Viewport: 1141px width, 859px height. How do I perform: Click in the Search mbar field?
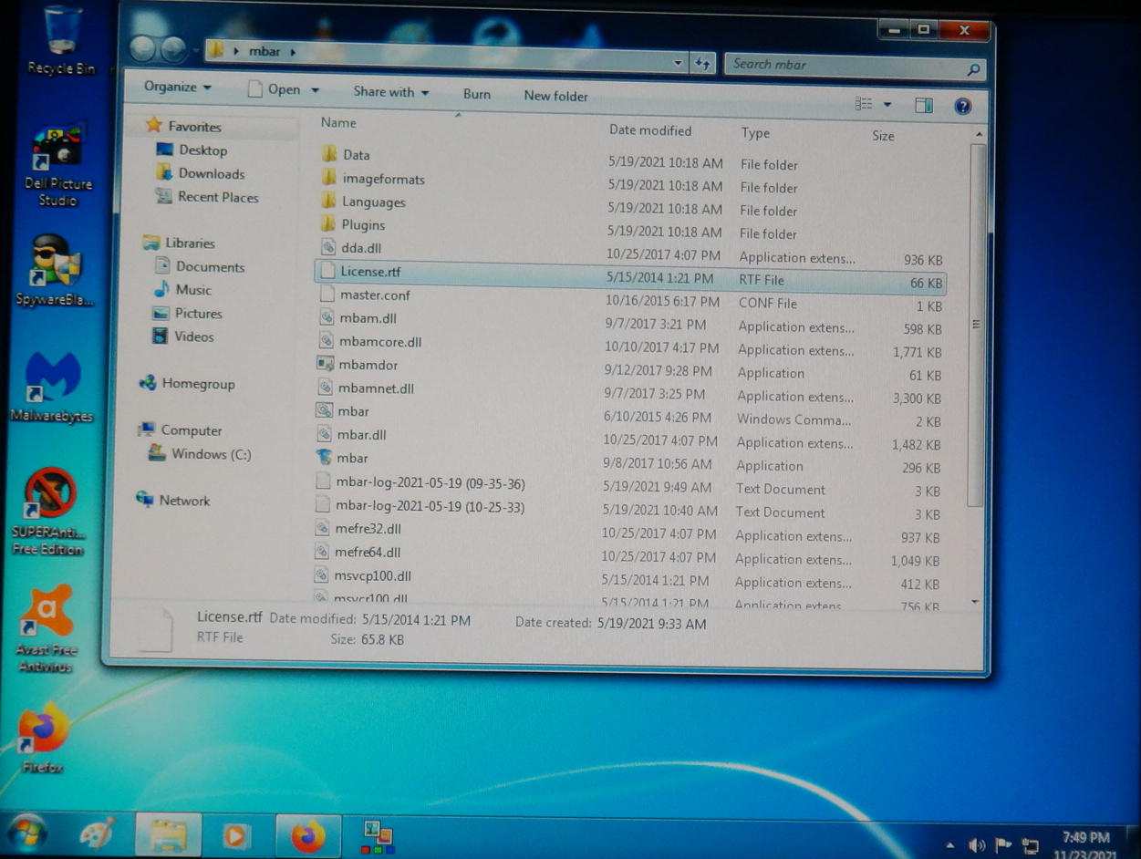[845, 65]
